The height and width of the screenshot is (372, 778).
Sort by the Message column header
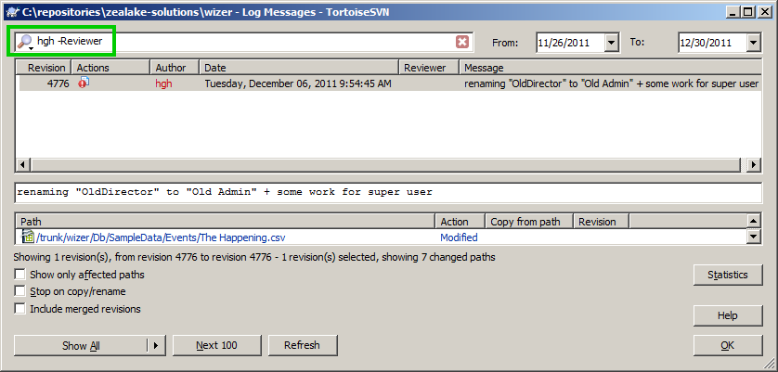(610, 68)
